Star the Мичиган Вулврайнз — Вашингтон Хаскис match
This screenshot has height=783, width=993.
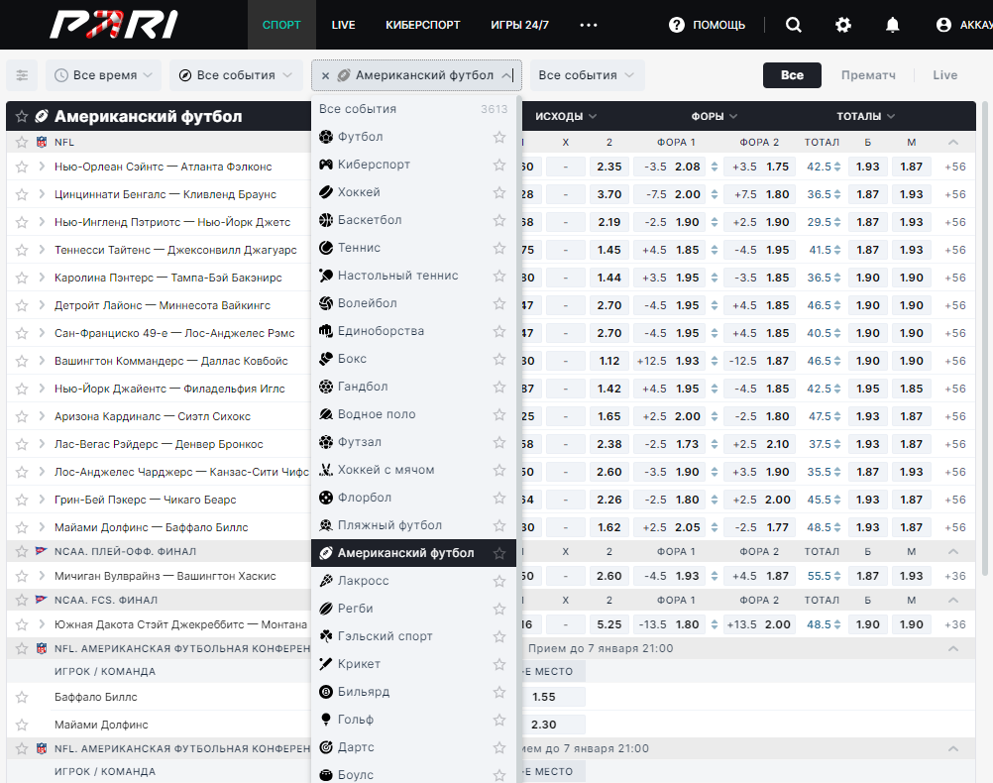point(22,576)
